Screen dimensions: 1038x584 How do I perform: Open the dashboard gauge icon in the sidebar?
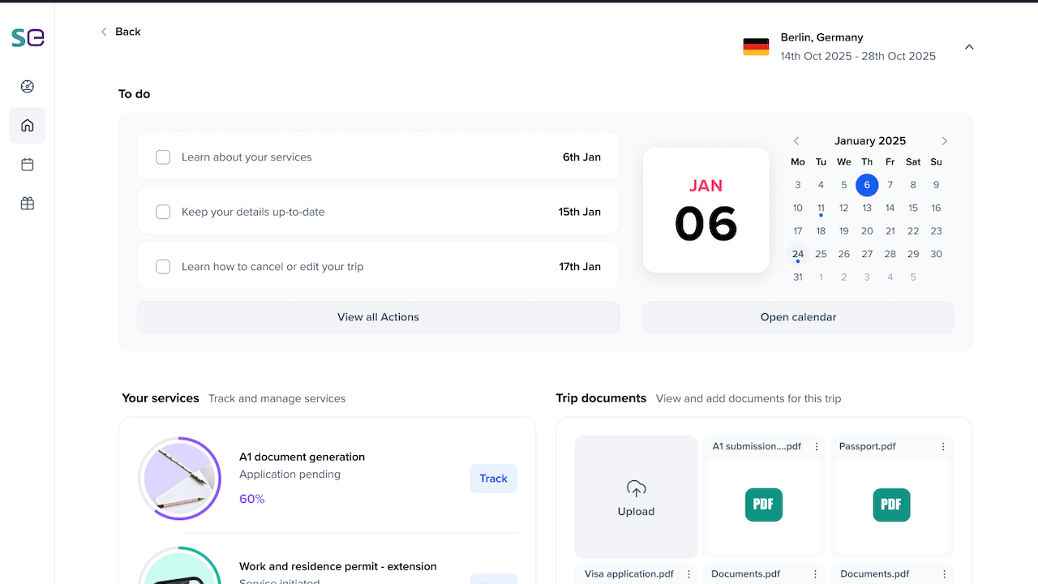pyautogui.click(x=28, y=87)
